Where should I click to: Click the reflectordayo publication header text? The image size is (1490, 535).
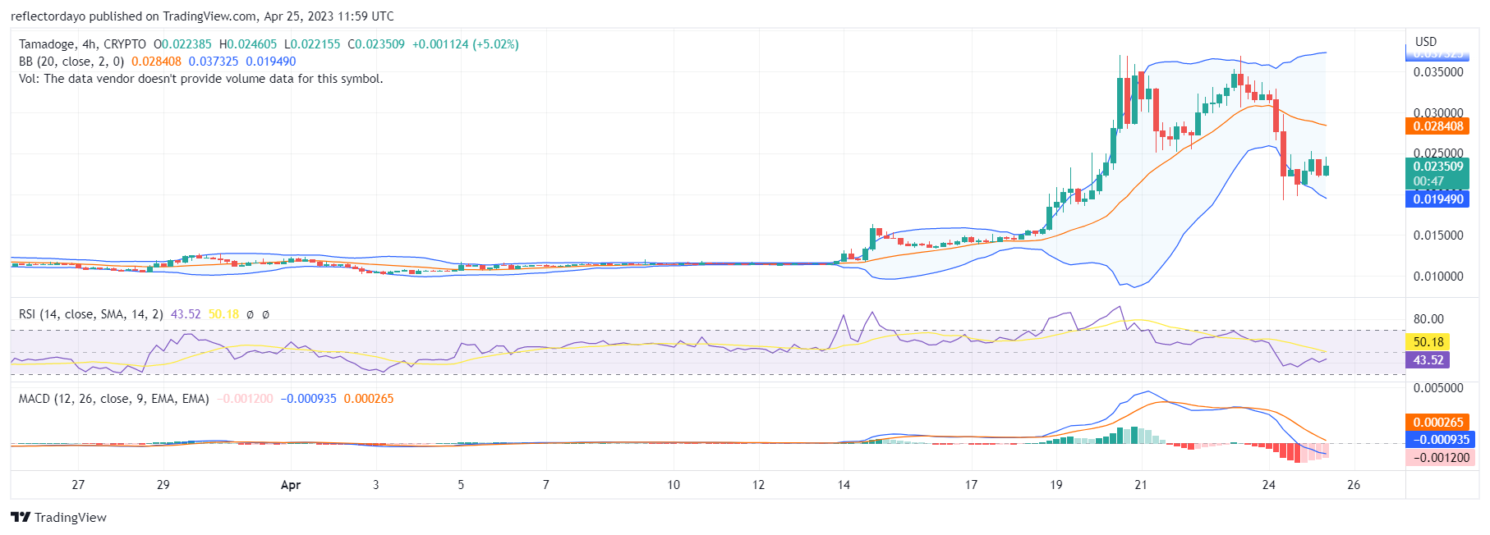pyautogui.click(x=202, y=16)
